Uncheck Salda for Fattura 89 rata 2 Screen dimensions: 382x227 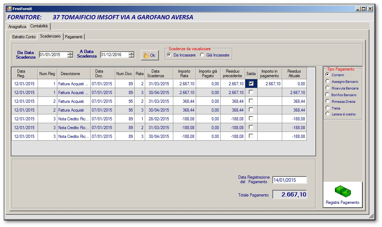(x=251, y=84)
